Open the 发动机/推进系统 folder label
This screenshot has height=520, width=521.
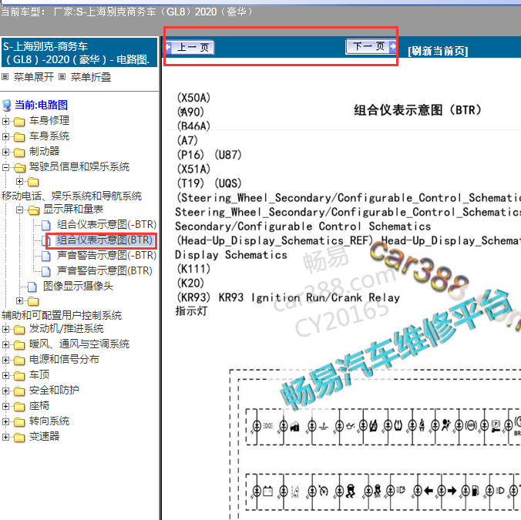(x=66, y=328)
